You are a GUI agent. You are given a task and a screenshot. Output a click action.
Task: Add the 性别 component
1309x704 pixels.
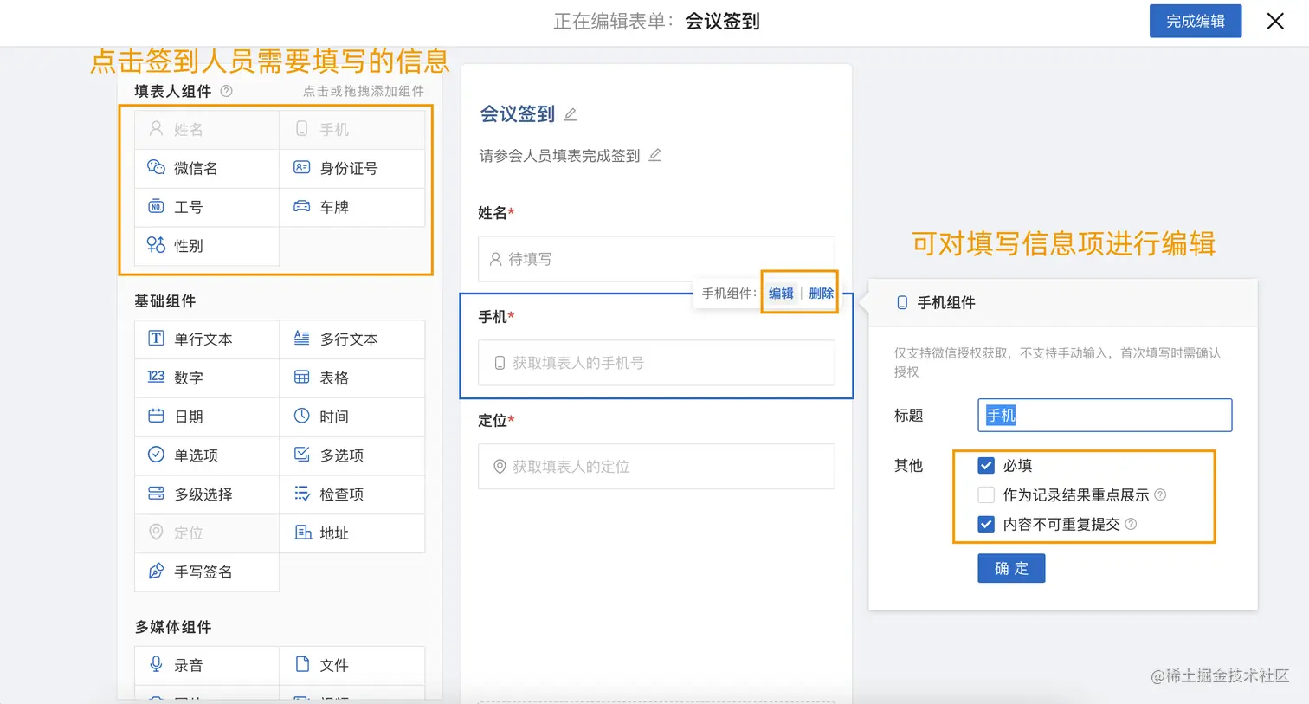pyautogui.click(x=207, y=246)
